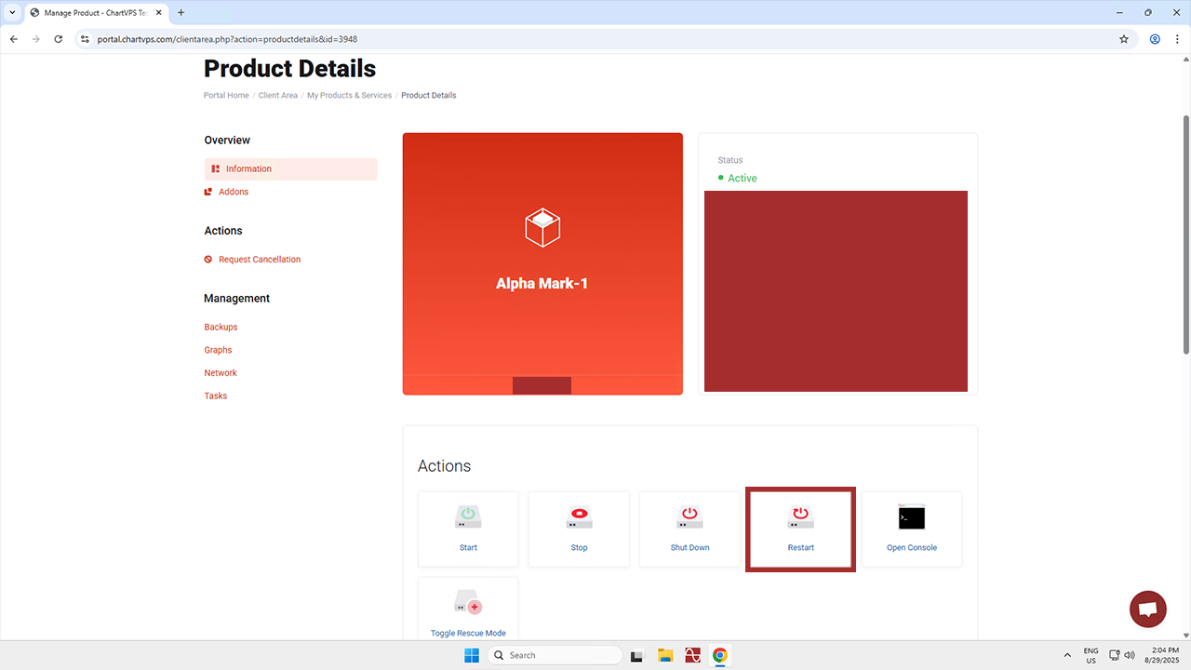Expand the tab search dropdown arrow
The image size is (1191, 670).
[13, 13]
